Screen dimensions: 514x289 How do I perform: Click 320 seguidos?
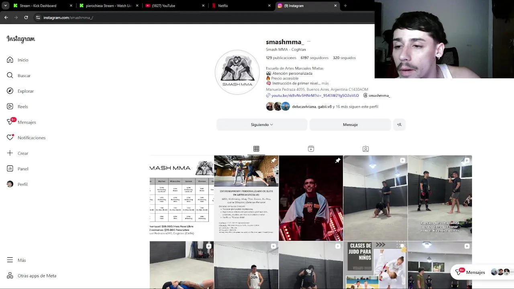[x=344, y=58]
